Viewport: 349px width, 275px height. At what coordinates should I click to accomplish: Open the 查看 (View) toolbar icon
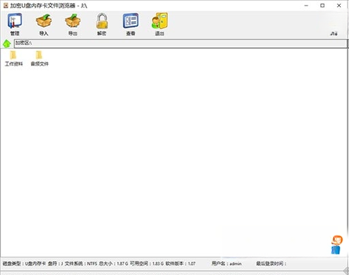coord(131,24)
